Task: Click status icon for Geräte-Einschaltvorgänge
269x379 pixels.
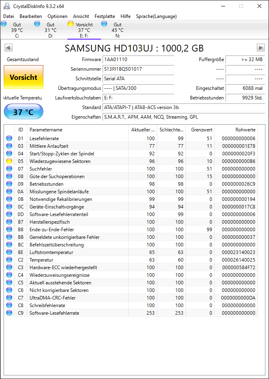Action: point(9,206)
